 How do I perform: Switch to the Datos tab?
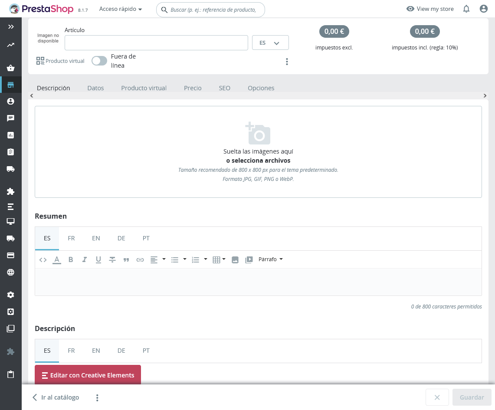tap(95, 88)
